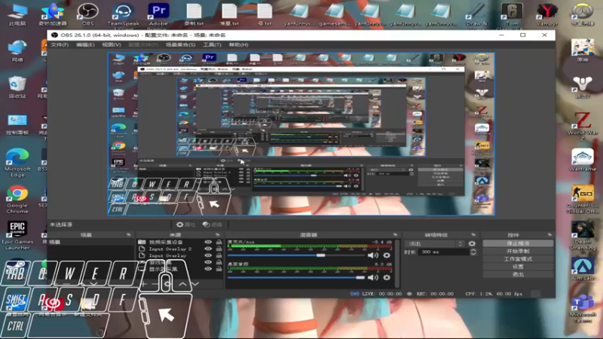Screen dimensions: 603x339
Task: Open transition properties gear beside 淡出
Action: click(x=472, y=243)
